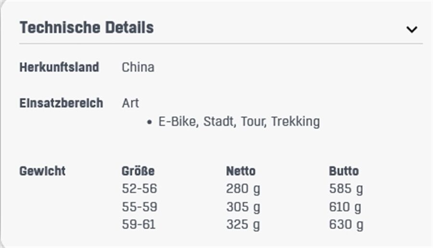This screenshot has height=248, width=433.
Task: Click the 280 g net weight
Action: (x=243, y=189)
